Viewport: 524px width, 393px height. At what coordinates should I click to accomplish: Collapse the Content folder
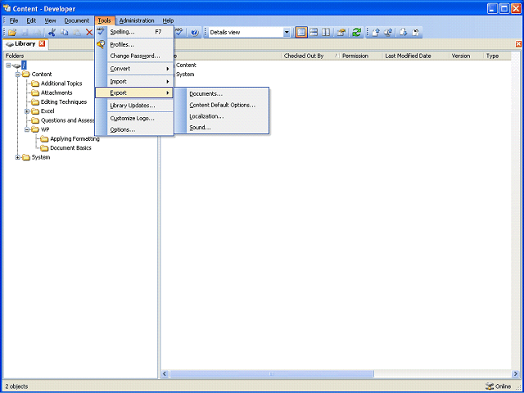18,75
